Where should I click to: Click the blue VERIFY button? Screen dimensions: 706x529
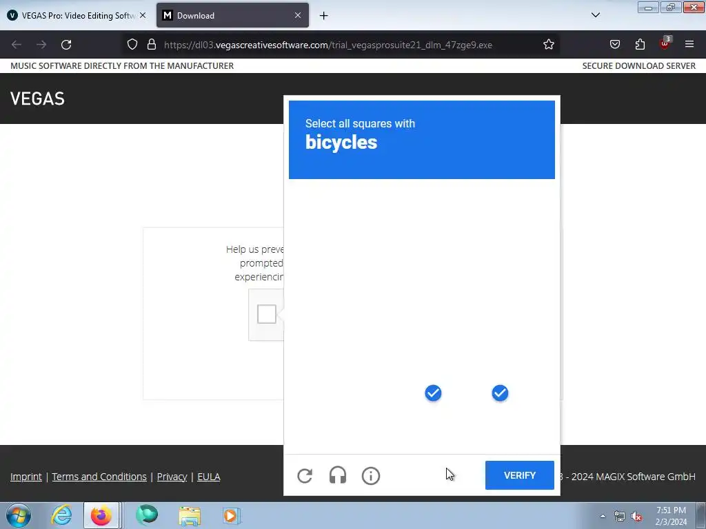[x=520, y=475]
